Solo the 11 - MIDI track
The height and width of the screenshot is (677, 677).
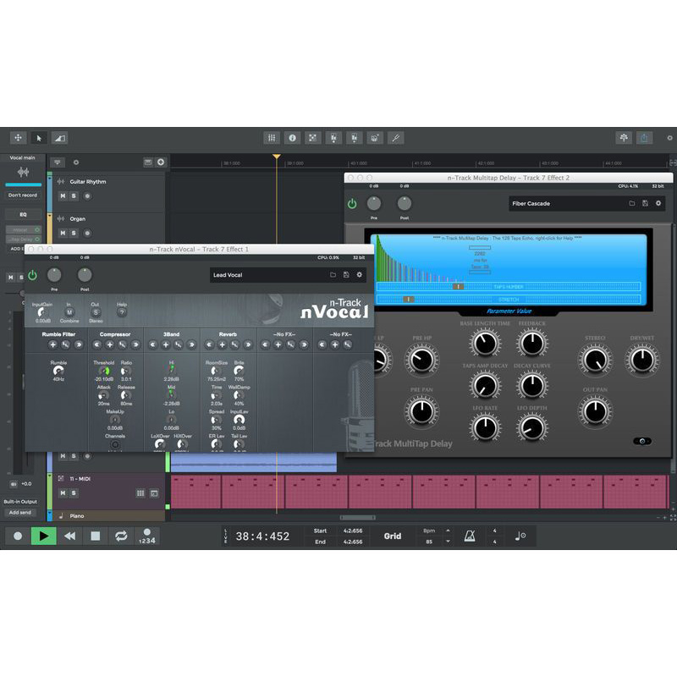click(x=74, y=493)
